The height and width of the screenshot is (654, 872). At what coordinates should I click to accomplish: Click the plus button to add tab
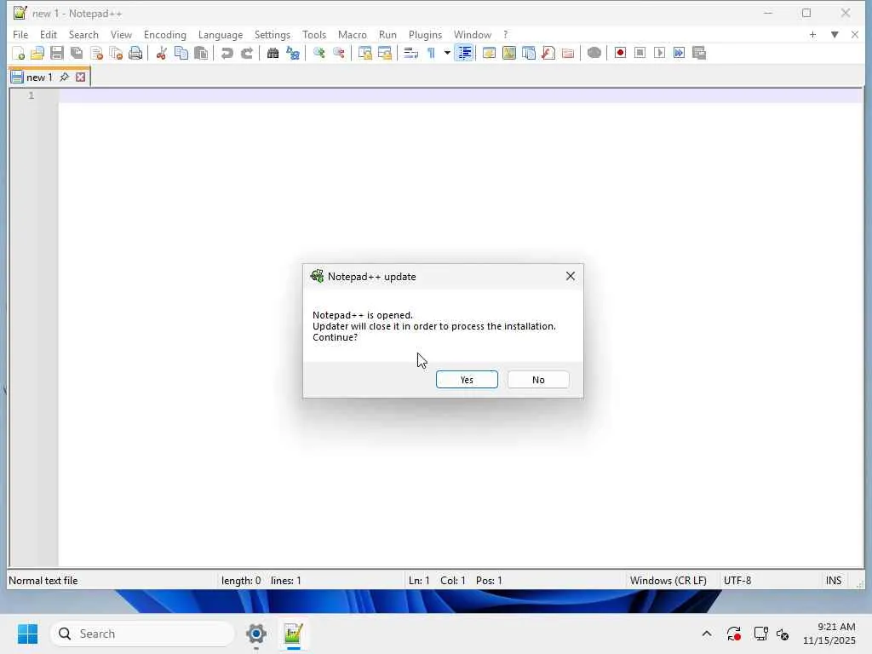coord(812,34)
